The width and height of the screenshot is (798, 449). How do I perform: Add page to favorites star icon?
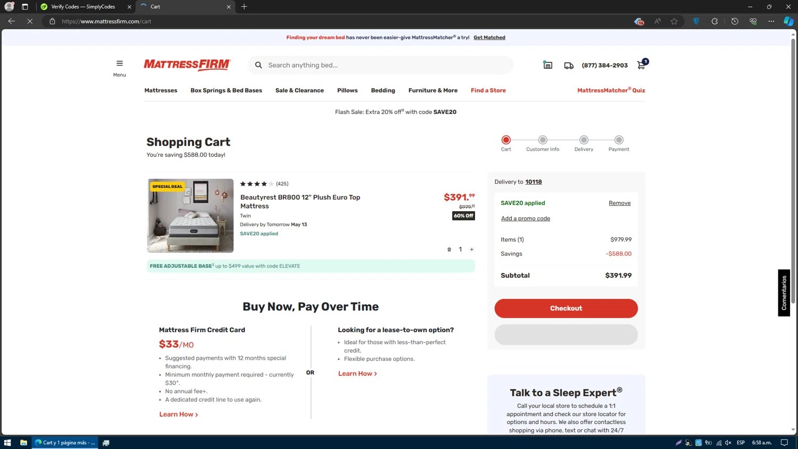(674, 21)
